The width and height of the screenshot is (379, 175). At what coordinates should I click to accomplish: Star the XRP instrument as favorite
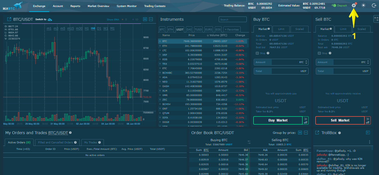160,55
